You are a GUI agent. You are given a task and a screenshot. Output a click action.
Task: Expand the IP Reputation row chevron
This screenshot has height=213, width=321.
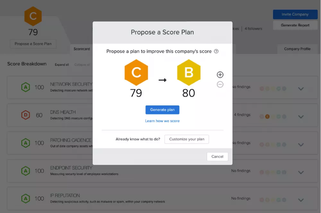301,200
